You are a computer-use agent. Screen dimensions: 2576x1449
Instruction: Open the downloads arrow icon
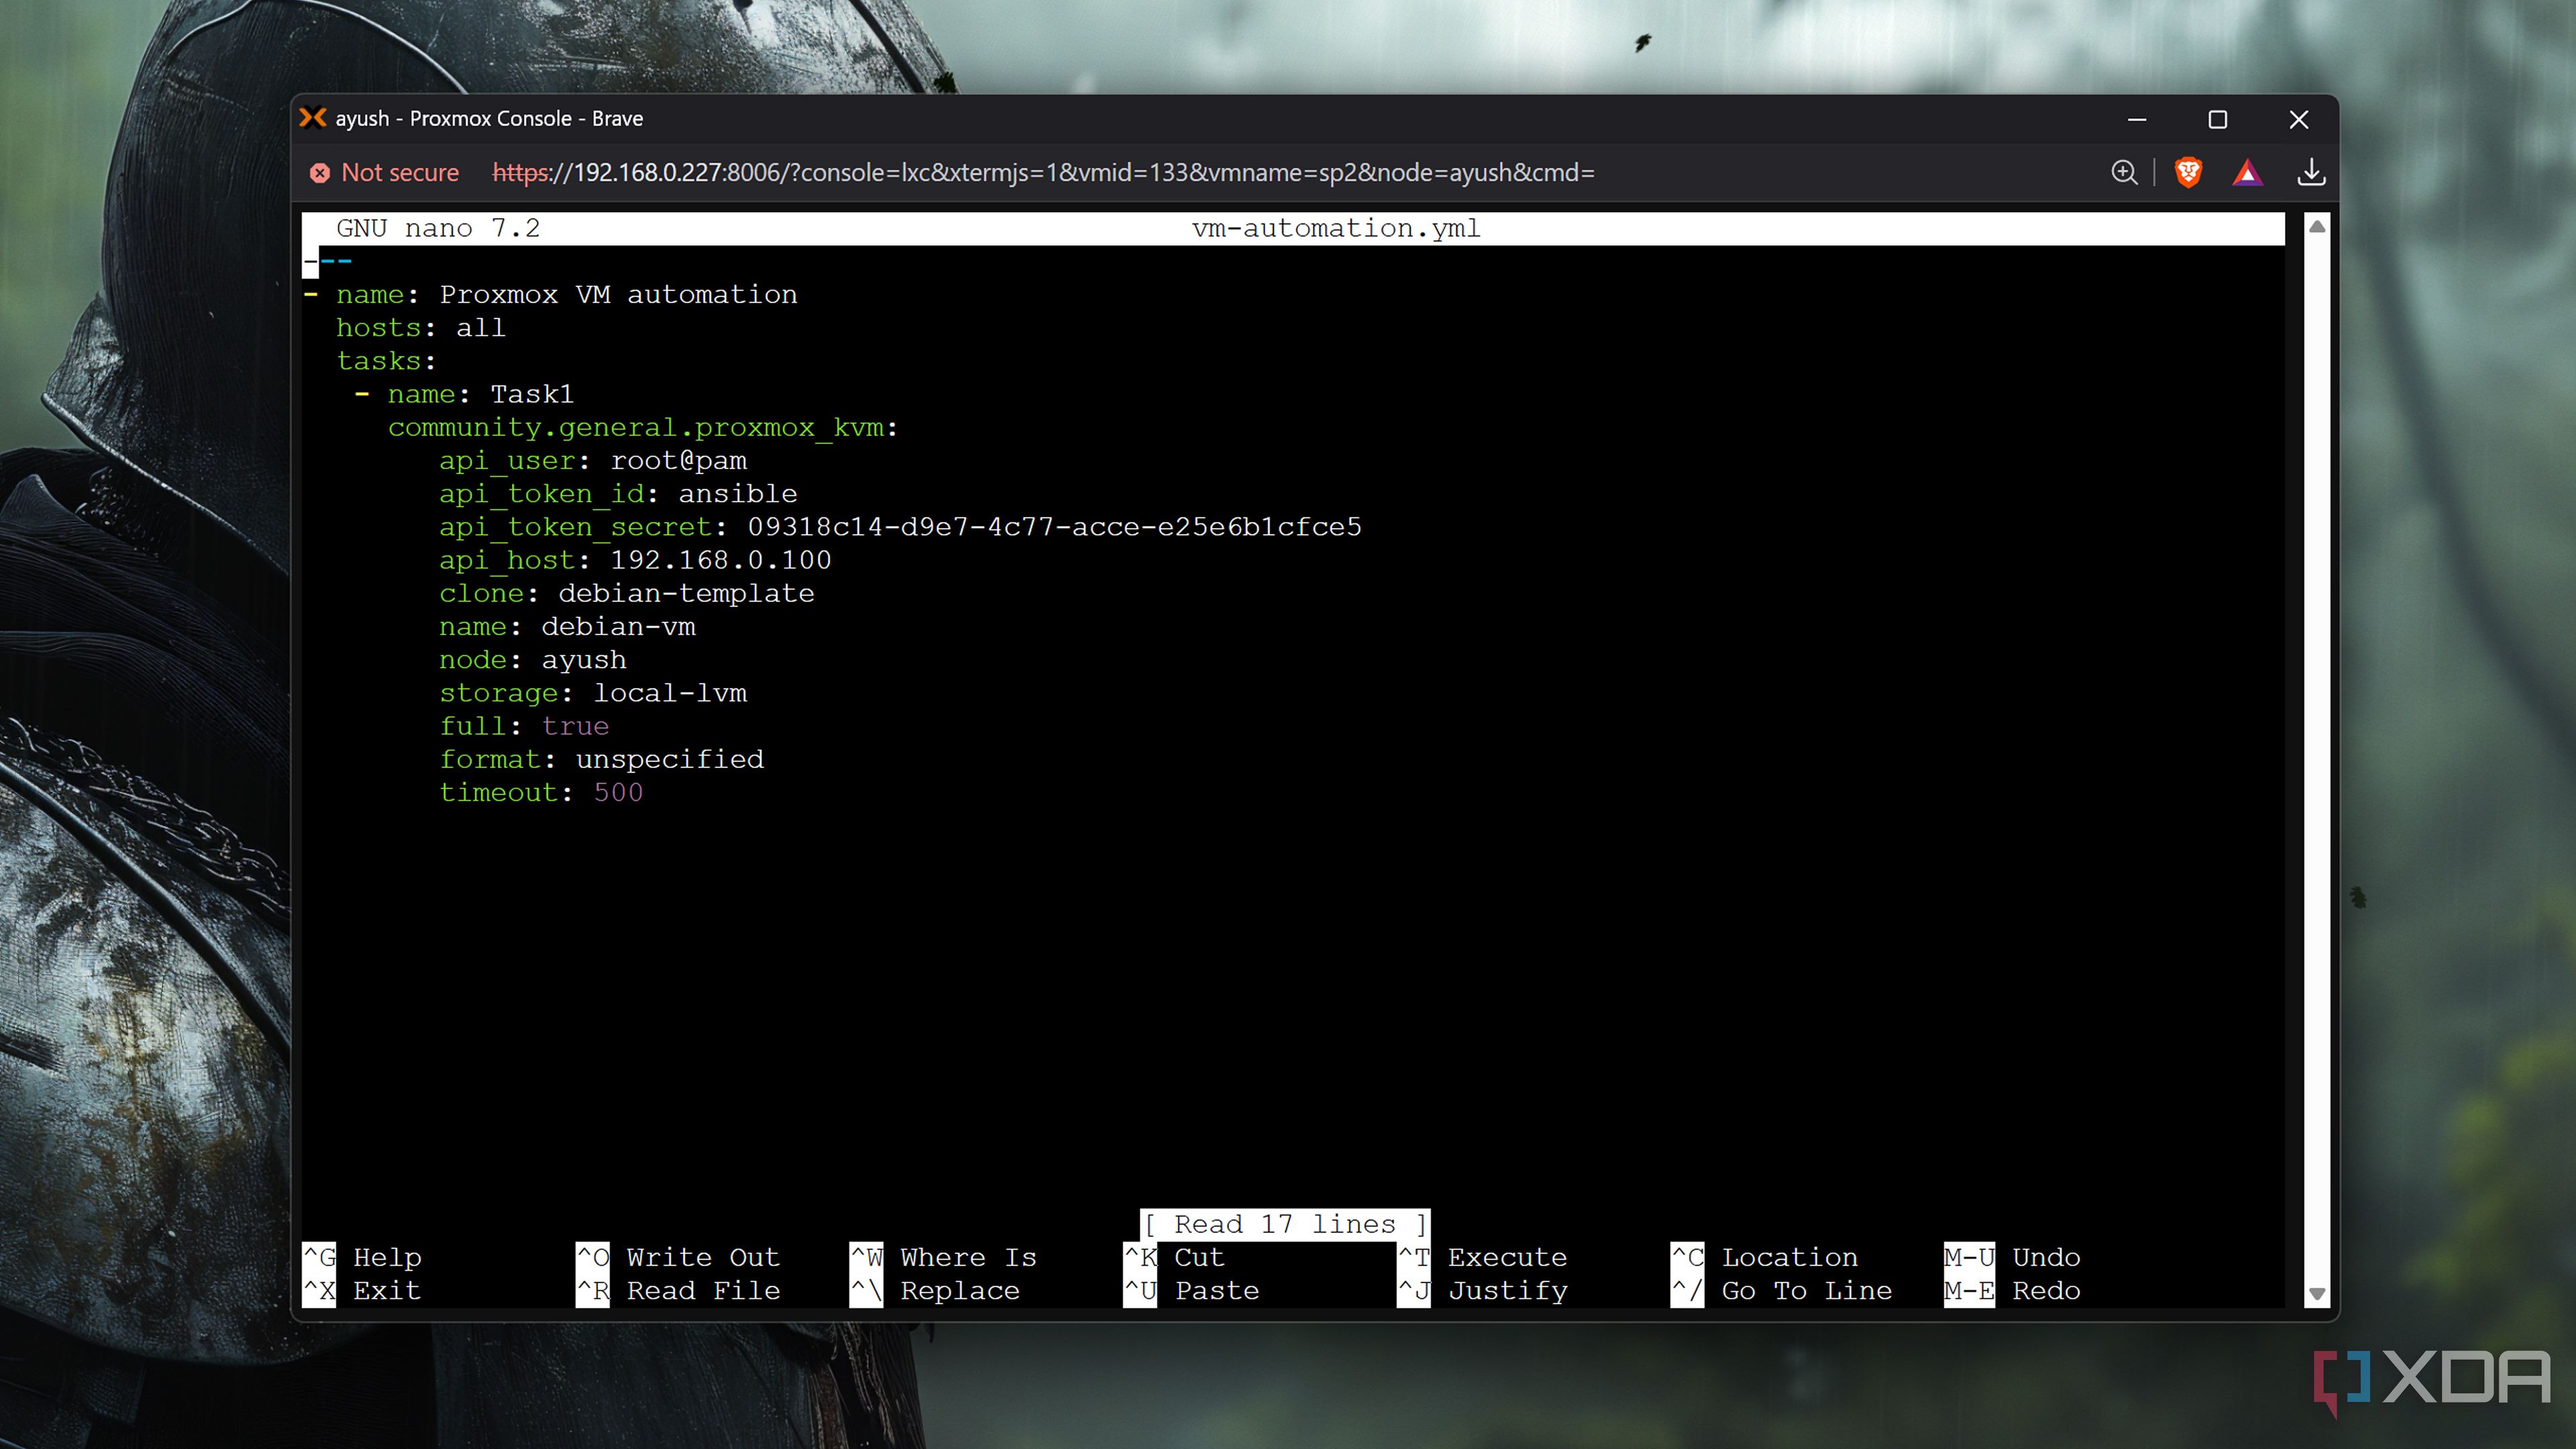pyautogui.click(x=2311, y=173)
